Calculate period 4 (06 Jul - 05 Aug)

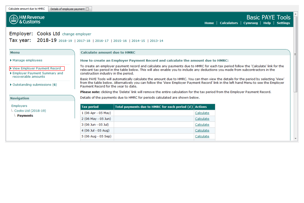click(x=202, y=130)
